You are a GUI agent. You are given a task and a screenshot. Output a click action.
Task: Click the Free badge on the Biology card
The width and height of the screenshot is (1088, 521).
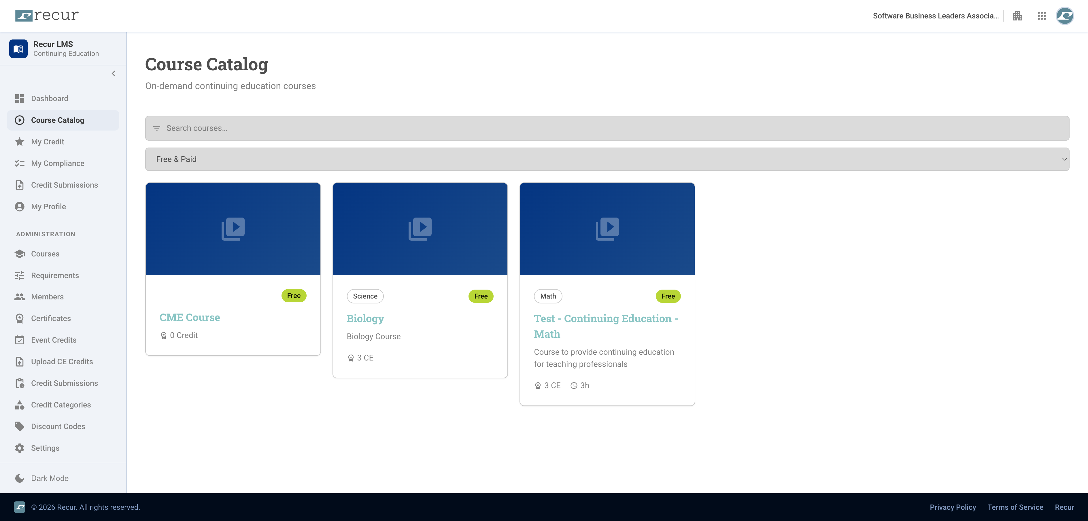(x=481, y=296)
